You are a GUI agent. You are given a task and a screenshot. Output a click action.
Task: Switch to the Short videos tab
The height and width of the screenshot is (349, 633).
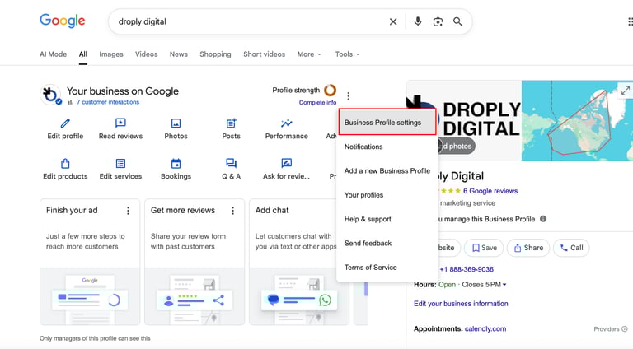coord(264,54)
